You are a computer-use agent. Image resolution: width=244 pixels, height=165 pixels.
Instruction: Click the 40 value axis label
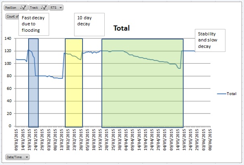click(x=9, y=101)
